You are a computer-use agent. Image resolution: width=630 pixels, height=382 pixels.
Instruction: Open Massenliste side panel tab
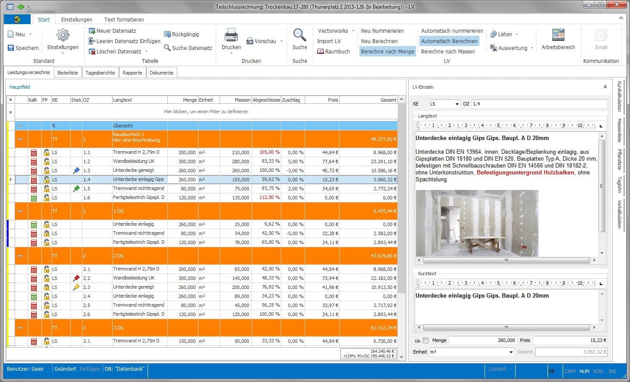619,130
